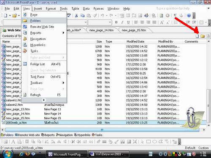Select the 2003web_a.htm file row
This screenshot has width=211, height=158.
click(103, 123)
